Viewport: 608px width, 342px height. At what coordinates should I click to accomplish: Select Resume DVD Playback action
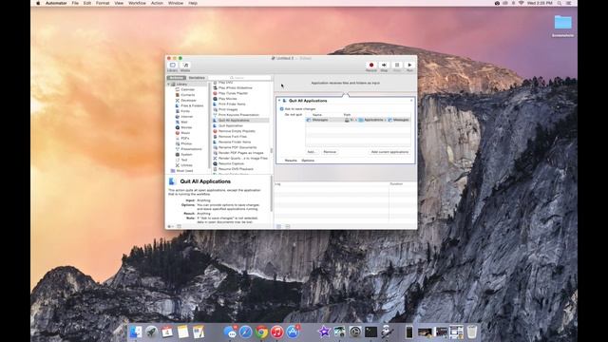pos(236,169)
